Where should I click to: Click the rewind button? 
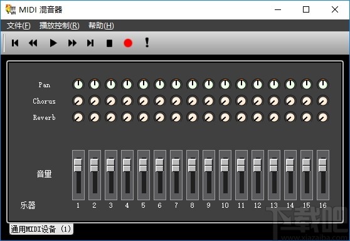pyautogui.click(x=33, y=43)
